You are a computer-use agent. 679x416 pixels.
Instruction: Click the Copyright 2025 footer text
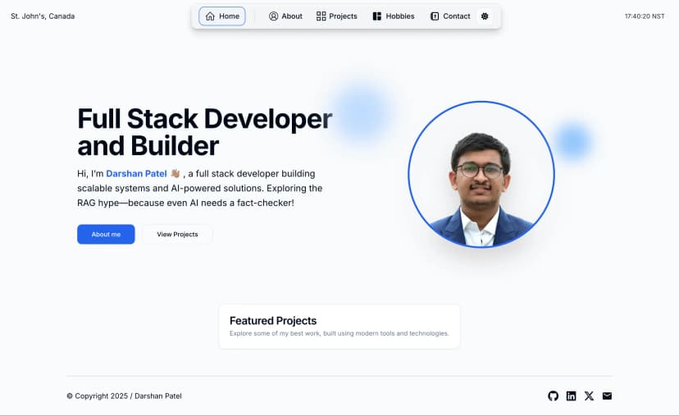(125, 395)
